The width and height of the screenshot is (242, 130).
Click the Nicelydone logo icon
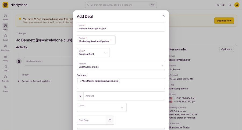click(5, 5)
